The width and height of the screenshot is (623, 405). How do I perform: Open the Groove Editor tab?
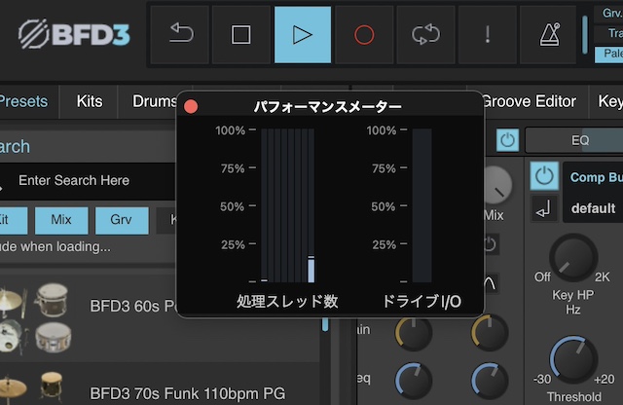coord(529,101)
